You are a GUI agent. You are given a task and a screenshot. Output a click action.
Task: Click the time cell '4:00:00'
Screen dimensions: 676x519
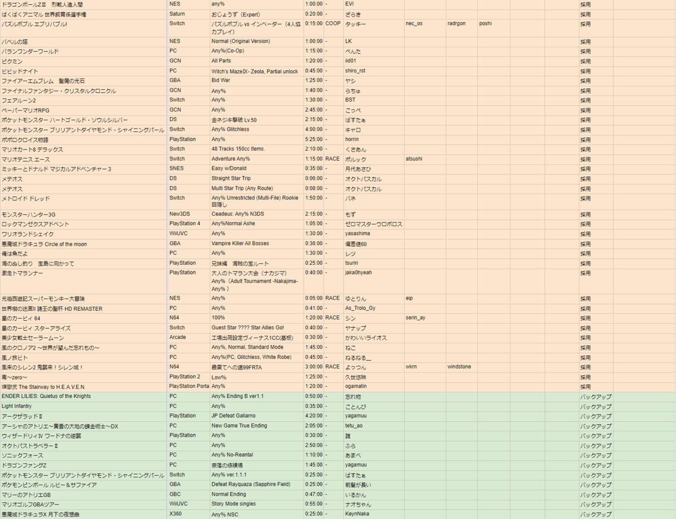click(314, 129)
